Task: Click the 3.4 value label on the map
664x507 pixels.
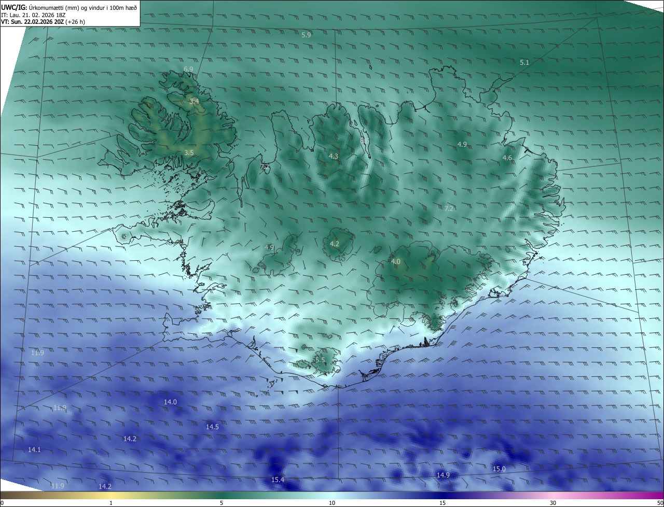Action: [194, 101]
